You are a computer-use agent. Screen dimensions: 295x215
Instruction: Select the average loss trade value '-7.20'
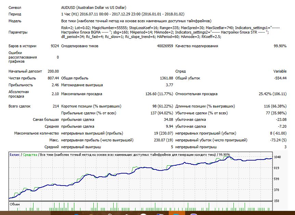[x=282, y=127]
